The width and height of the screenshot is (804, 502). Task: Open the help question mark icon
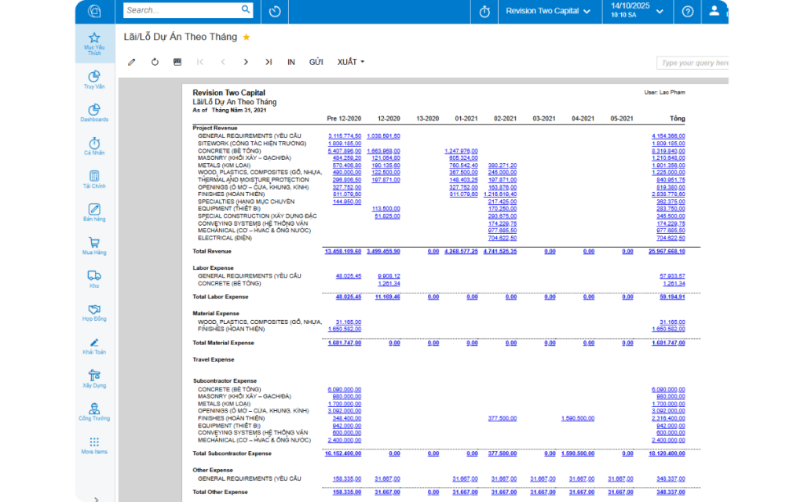[x=688, y=11]
